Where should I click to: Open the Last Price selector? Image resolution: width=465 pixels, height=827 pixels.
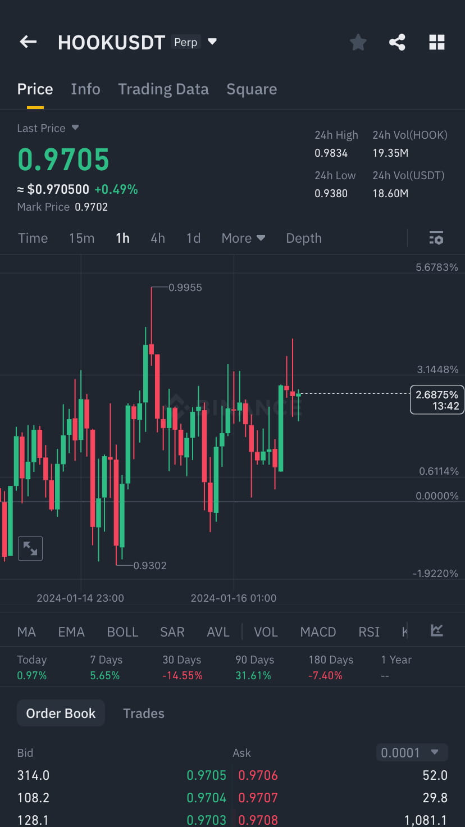[48, 128]
